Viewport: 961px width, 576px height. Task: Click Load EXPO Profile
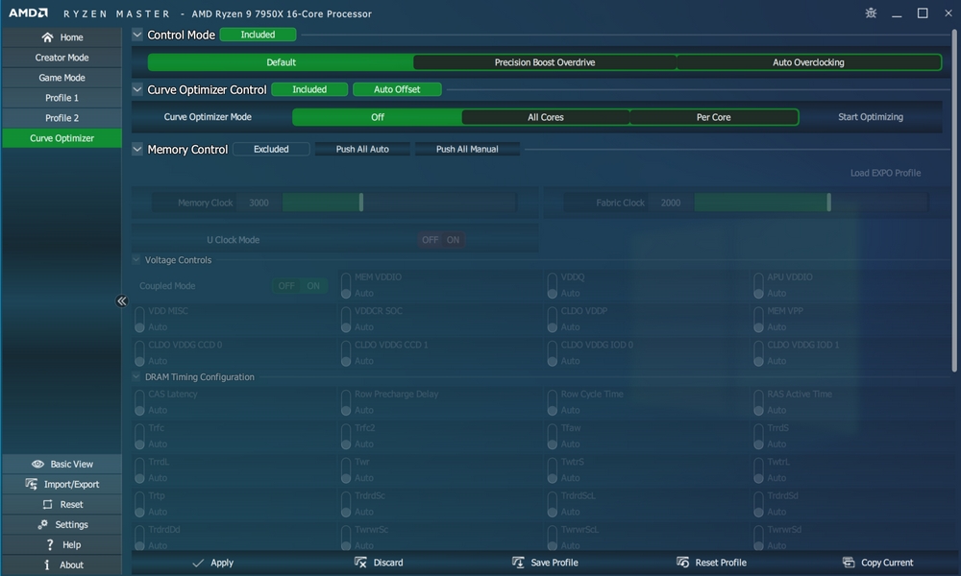[885, 173]
